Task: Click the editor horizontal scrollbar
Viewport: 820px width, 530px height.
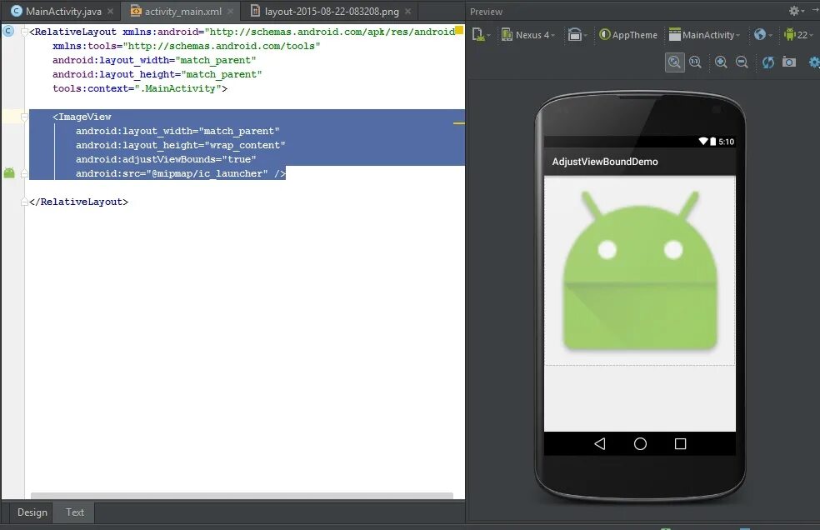Action: pyautogui.click(x=242, y=495)
